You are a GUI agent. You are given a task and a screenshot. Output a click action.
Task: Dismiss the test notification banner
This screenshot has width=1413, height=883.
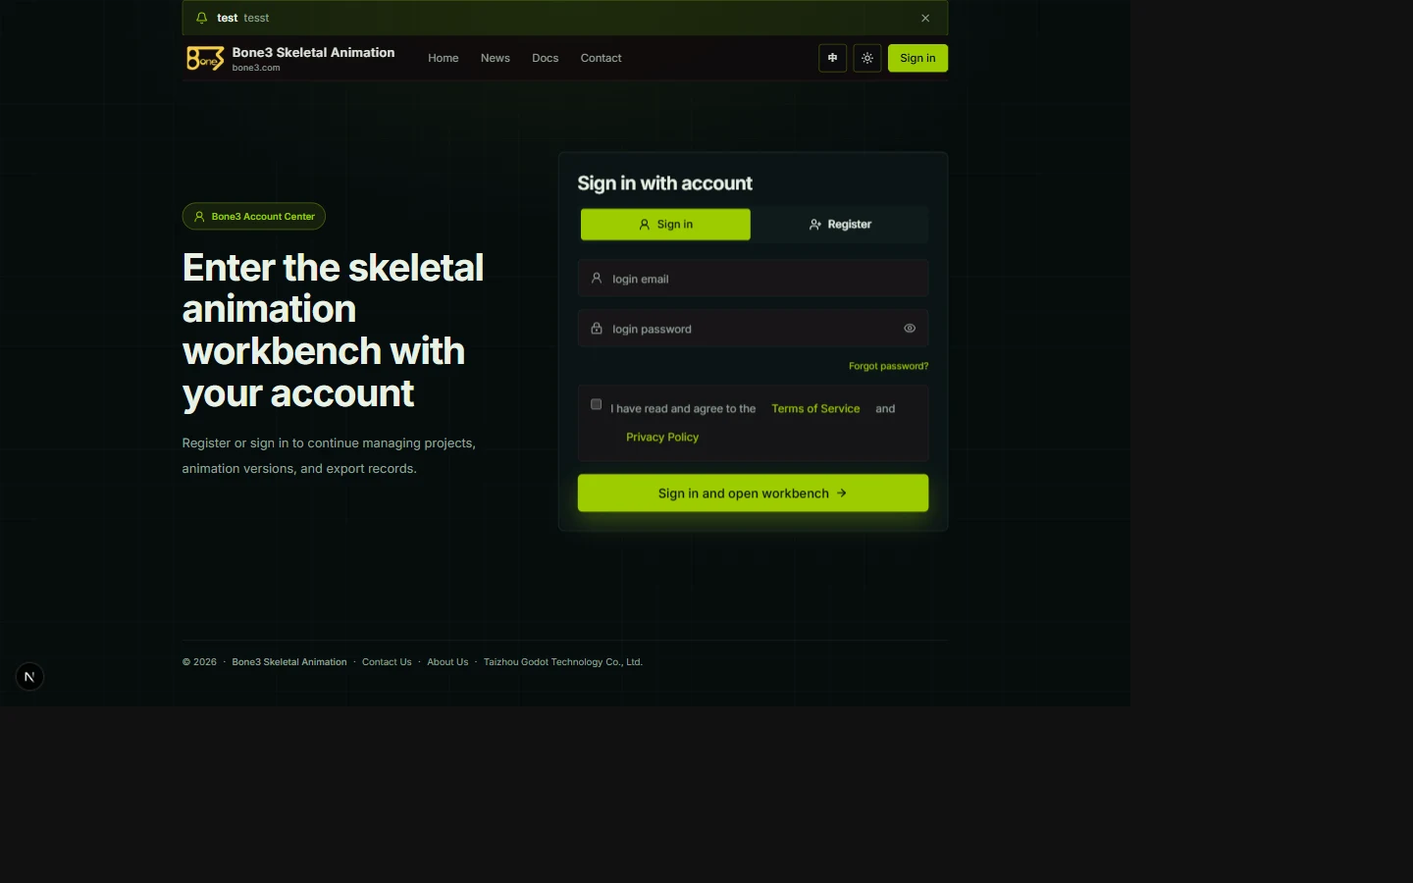pos(925,18)
